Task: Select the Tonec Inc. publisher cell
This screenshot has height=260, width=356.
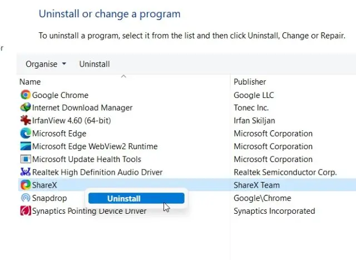Action: point(251,107)
